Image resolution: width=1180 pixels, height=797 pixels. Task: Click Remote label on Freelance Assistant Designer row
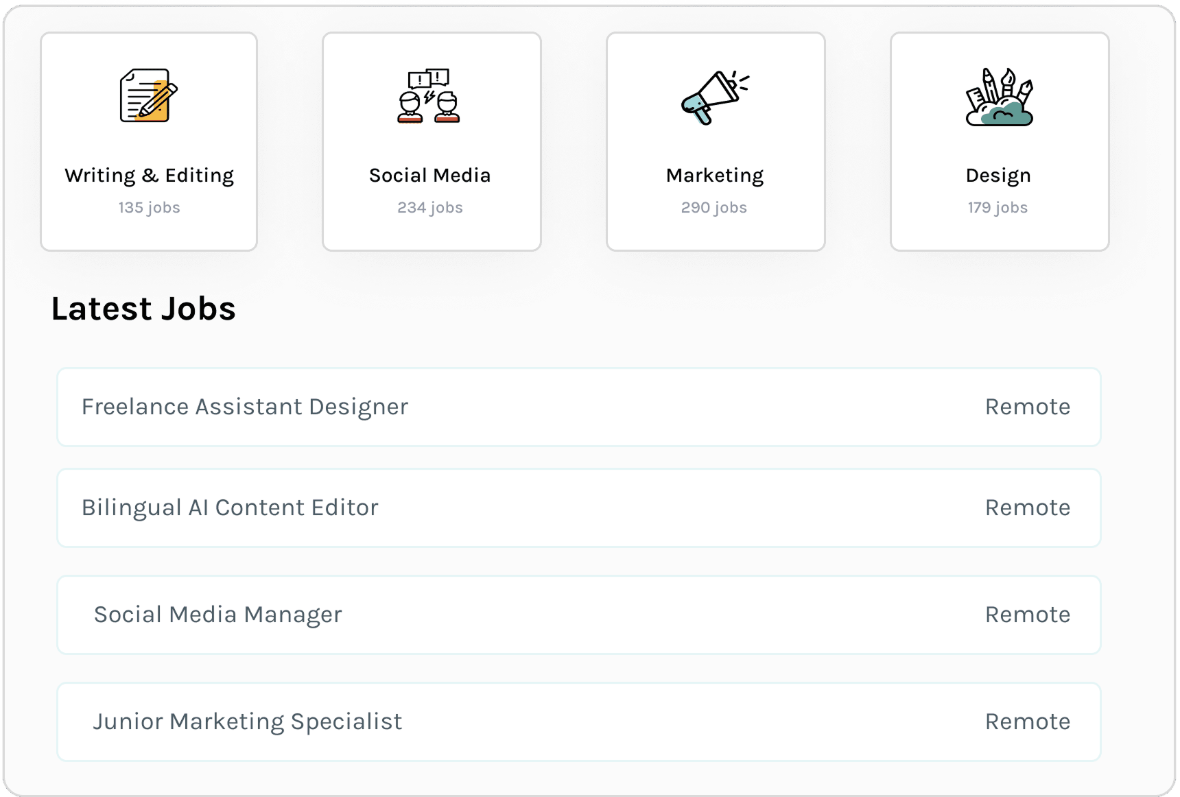tap(1027, 407)
